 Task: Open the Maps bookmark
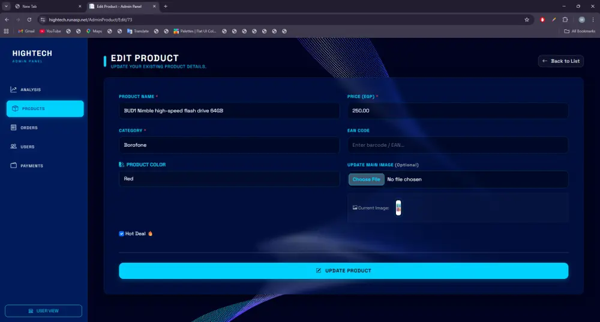(94, 31)
